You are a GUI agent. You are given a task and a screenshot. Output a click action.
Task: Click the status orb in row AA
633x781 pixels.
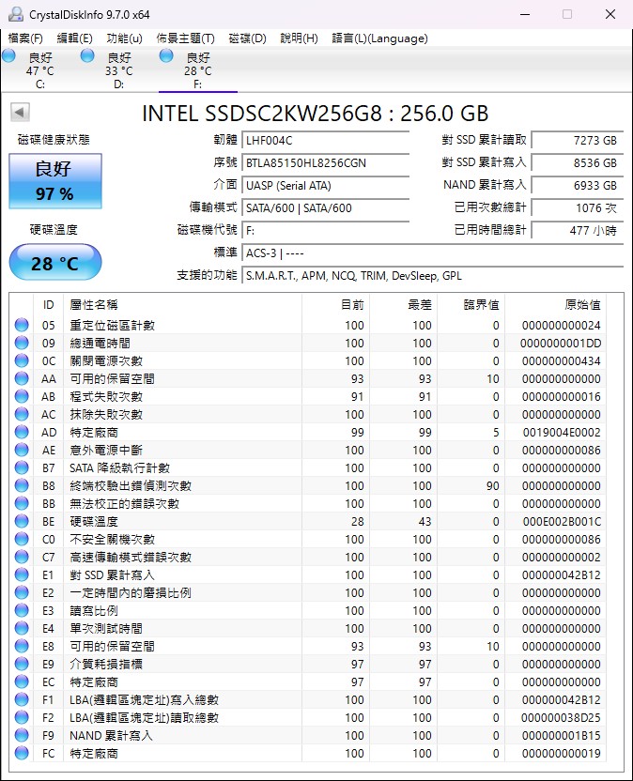pos(22,378)
